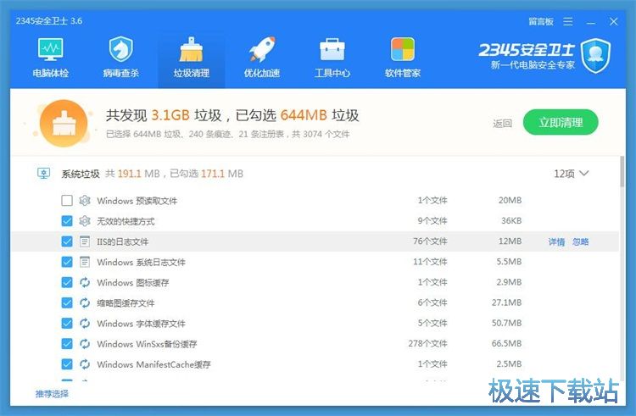Open the 留言板 link
Viewport: 636px width, 416px height.
coord(541,21)
